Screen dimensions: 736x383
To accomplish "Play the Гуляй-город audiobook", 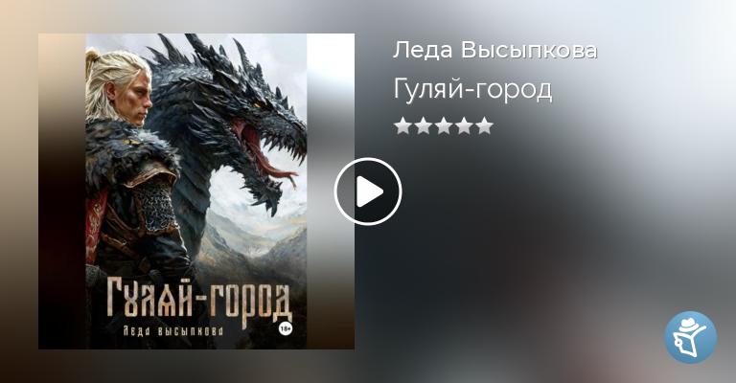I will pos(368,191).
